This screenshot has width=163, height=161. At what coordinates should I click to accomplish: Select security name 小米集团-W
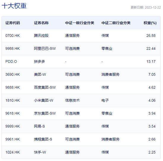[44, 100]
